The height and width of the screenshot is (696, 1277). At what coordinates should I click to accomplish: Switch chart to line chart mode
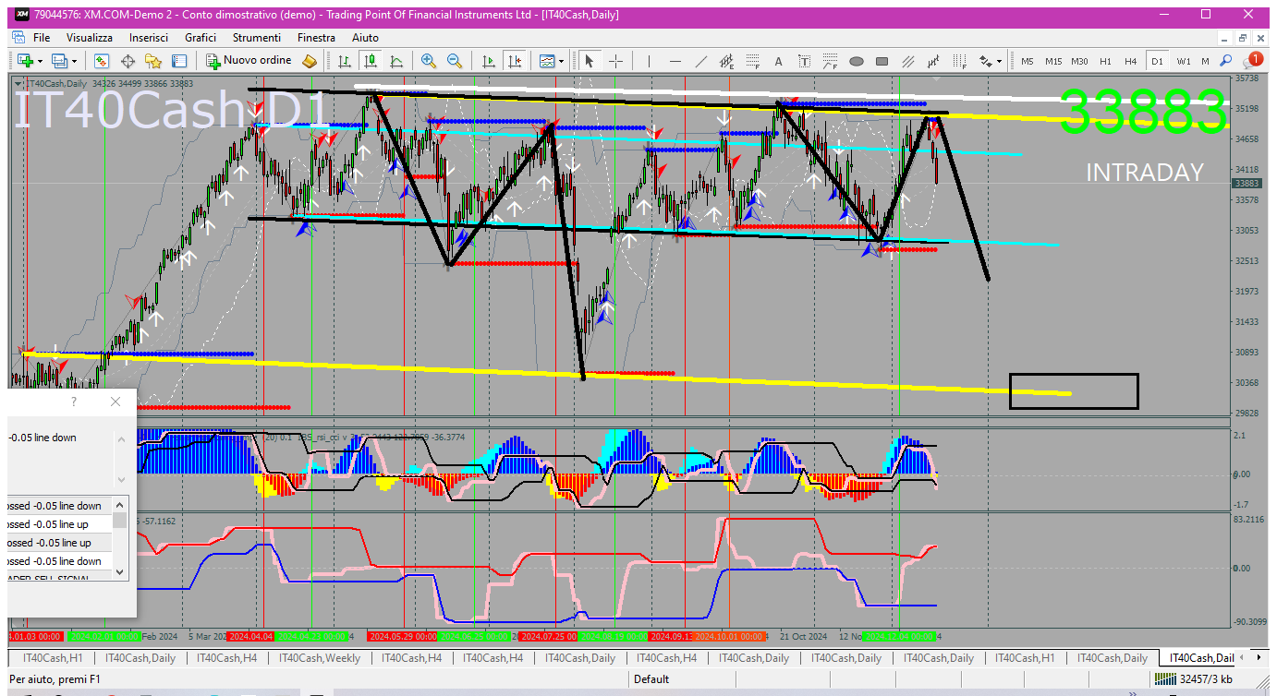point(396,61)
